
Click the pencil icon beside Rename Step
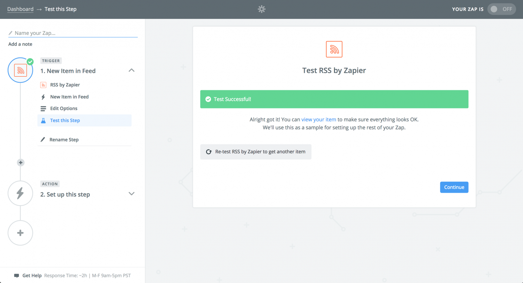coord(43,139)
